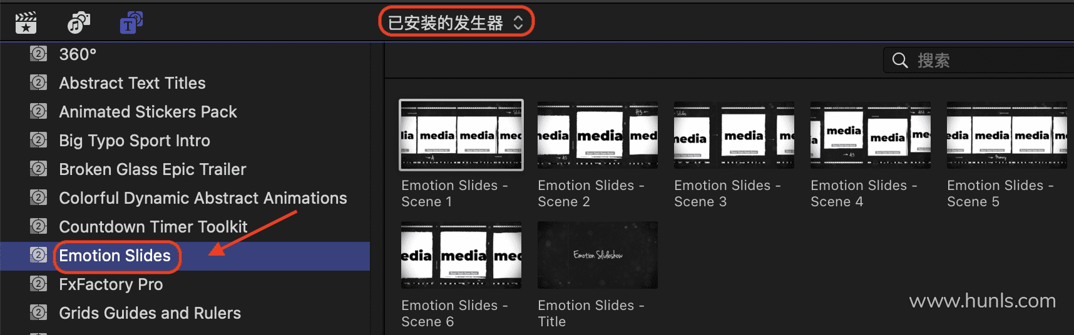Click the icon beside Animated Stickers Pack
Image resolution: width=1074 pixels, height=335 pixels.
point(39,111)
